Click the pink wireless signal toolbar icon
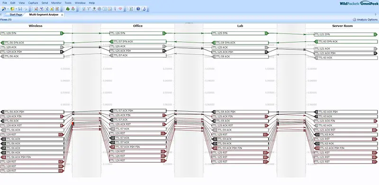379x185 pixels. tap(120, 9)
